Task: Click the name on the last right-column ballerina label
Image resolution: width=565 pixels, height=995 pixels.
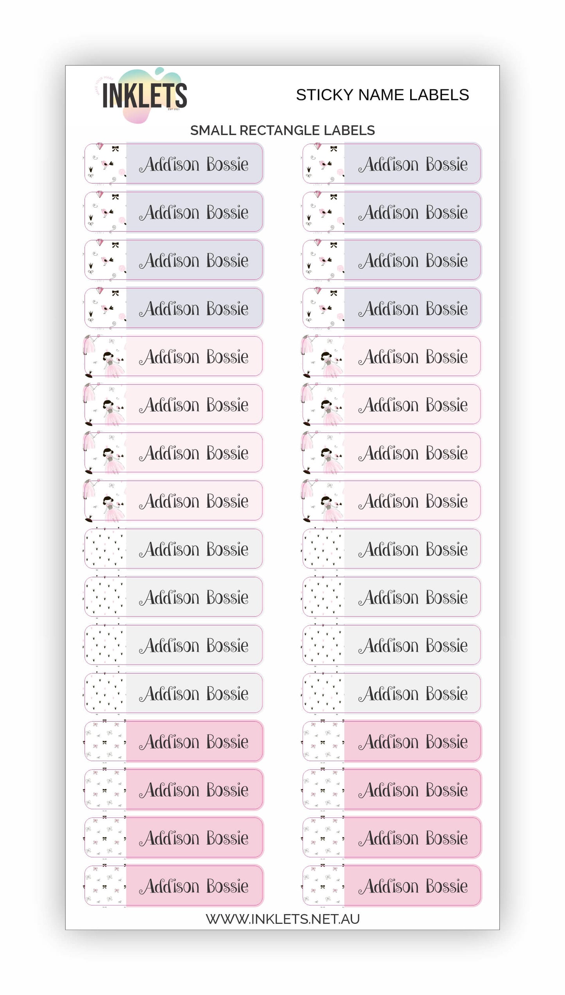Action: click(413, 501)
